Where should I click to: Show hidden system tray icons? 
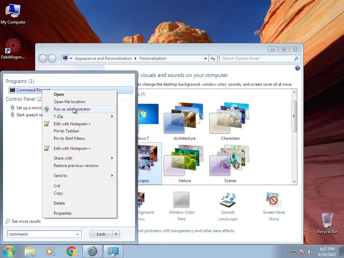click(x=286, y=252)
